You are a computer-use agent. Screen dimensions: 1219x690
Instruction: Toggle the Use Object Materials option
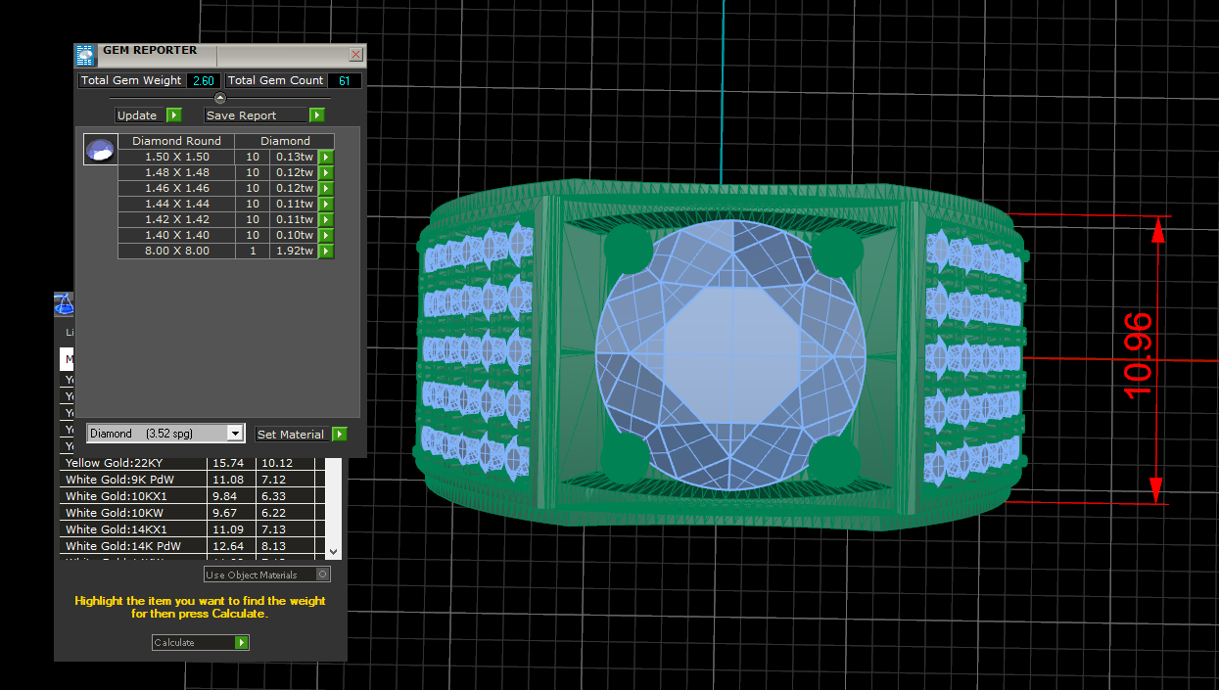(x=323, y=575)
